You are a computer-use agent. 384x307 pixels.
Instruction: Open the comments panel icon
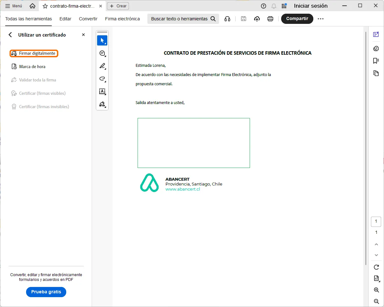point(376,48)
